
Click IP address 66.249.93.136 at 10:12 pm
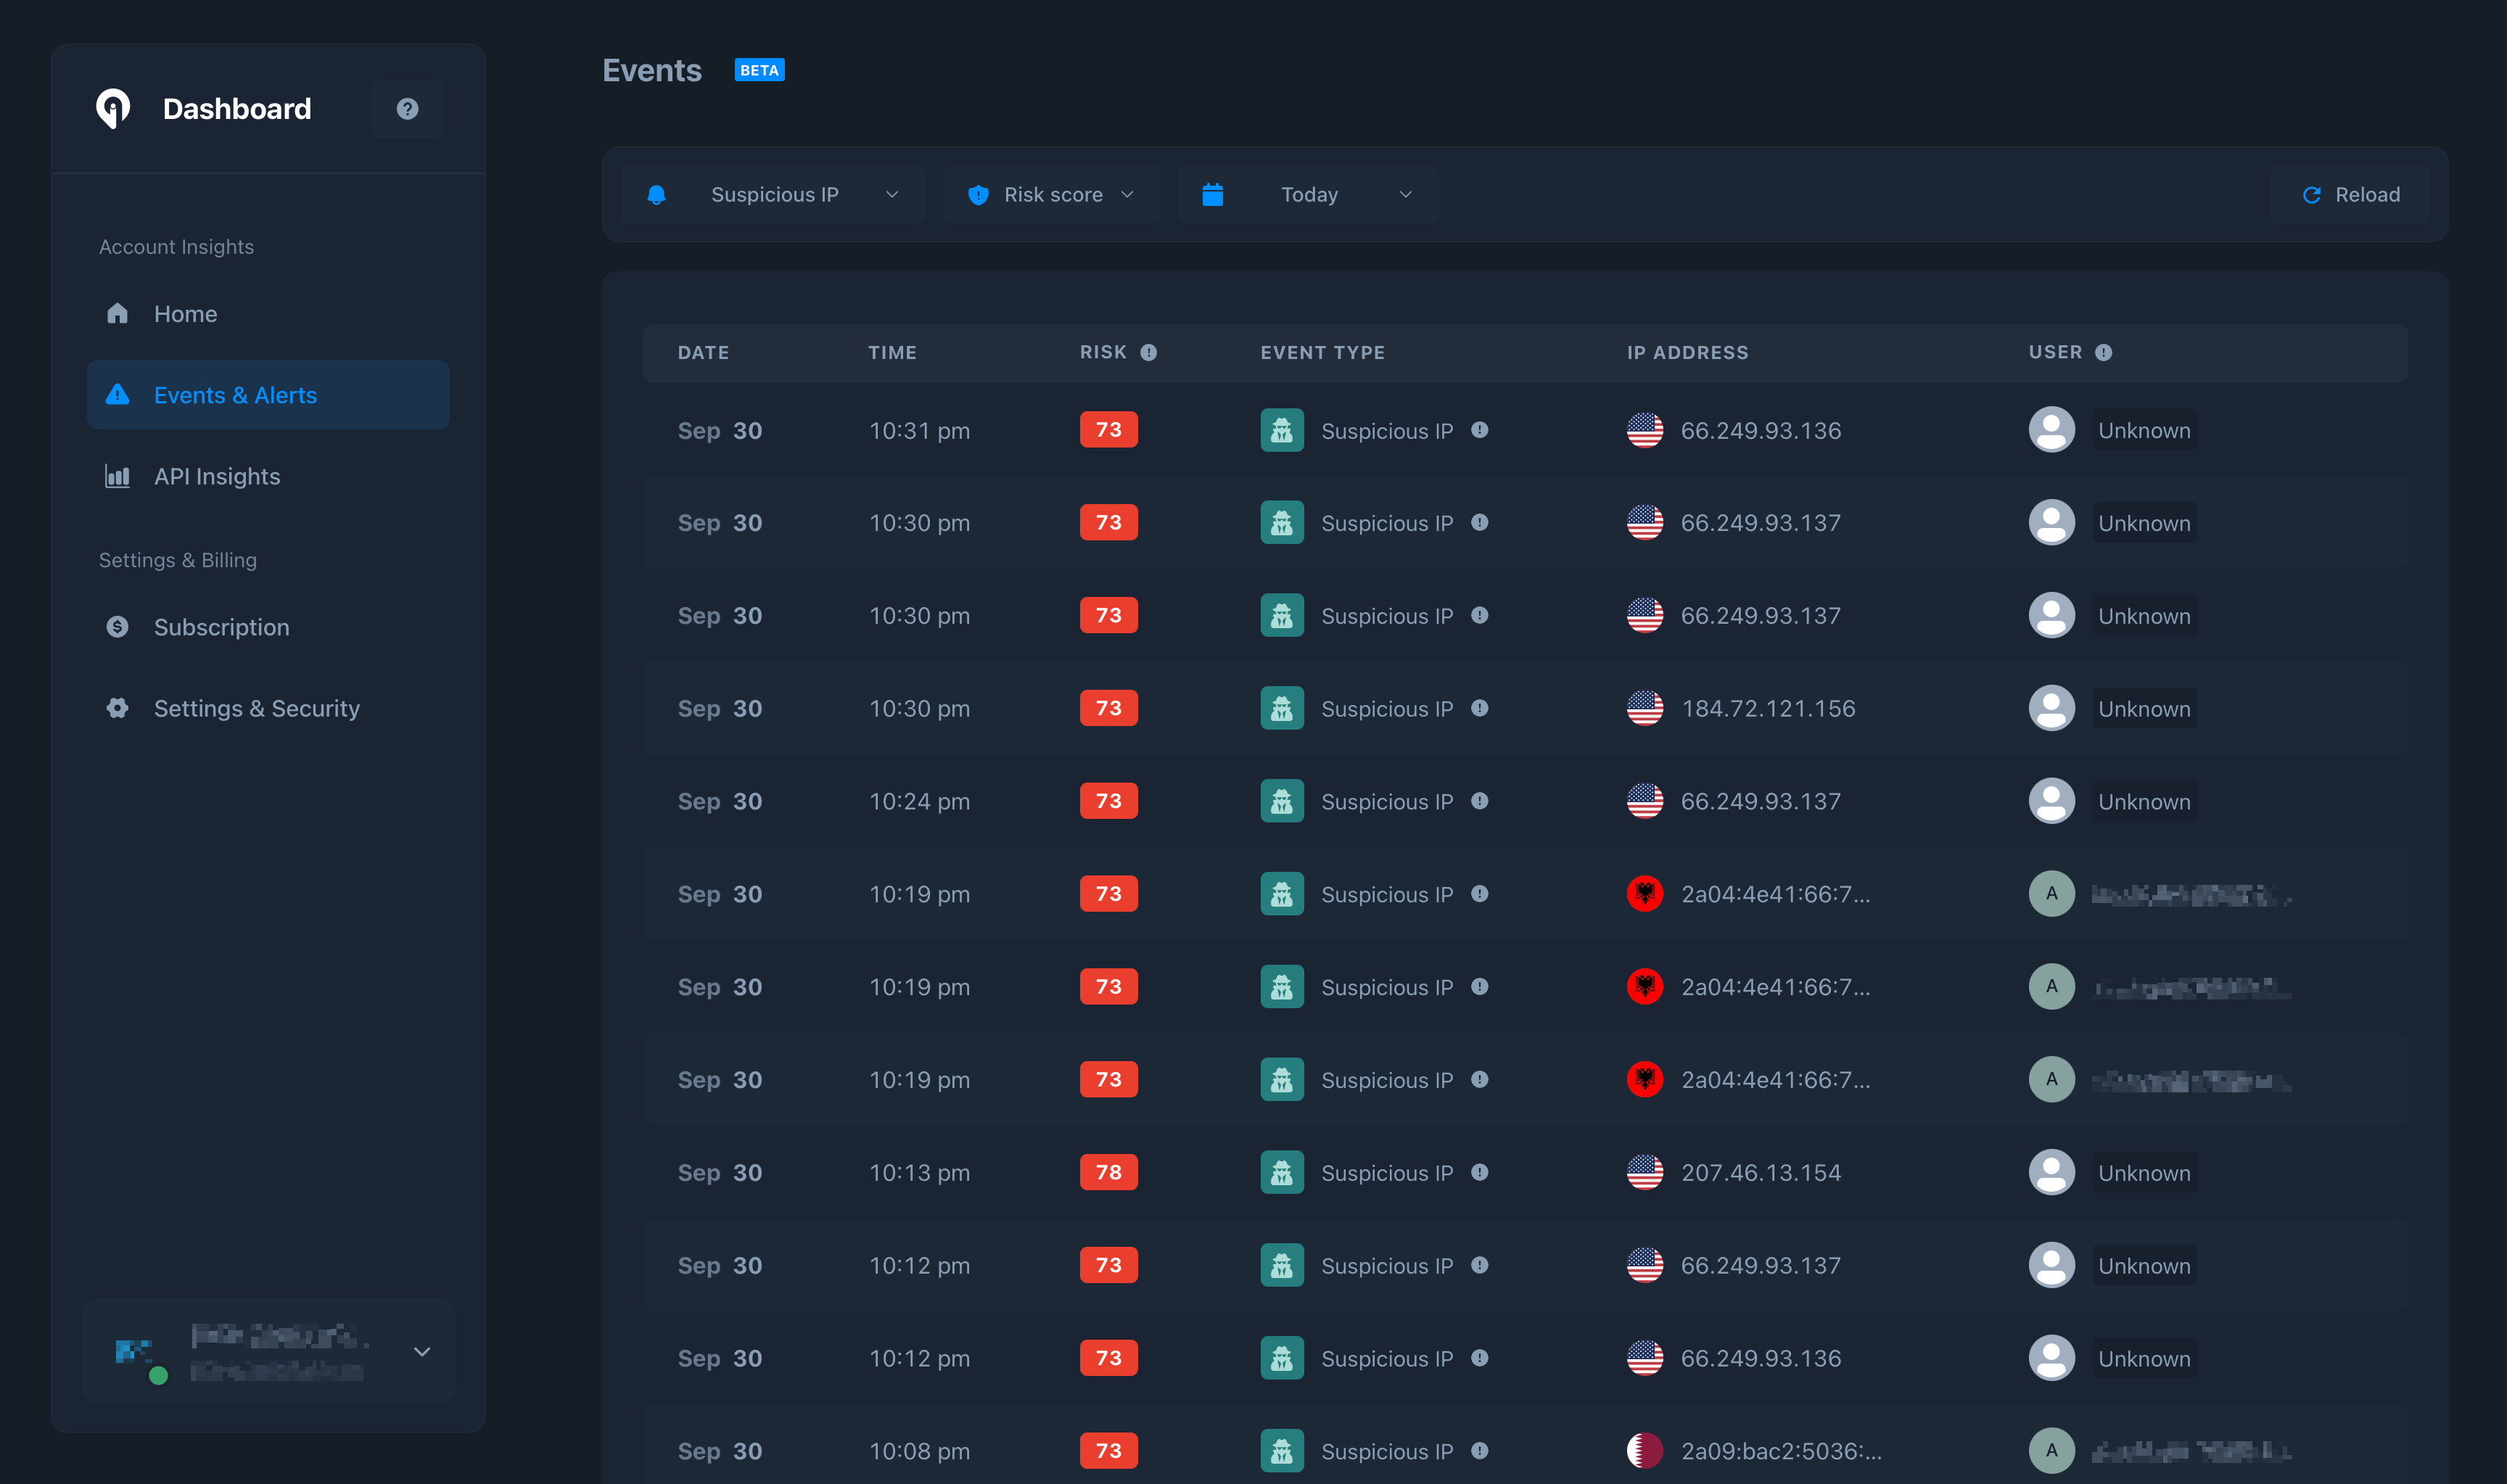click(1760, 1358)
